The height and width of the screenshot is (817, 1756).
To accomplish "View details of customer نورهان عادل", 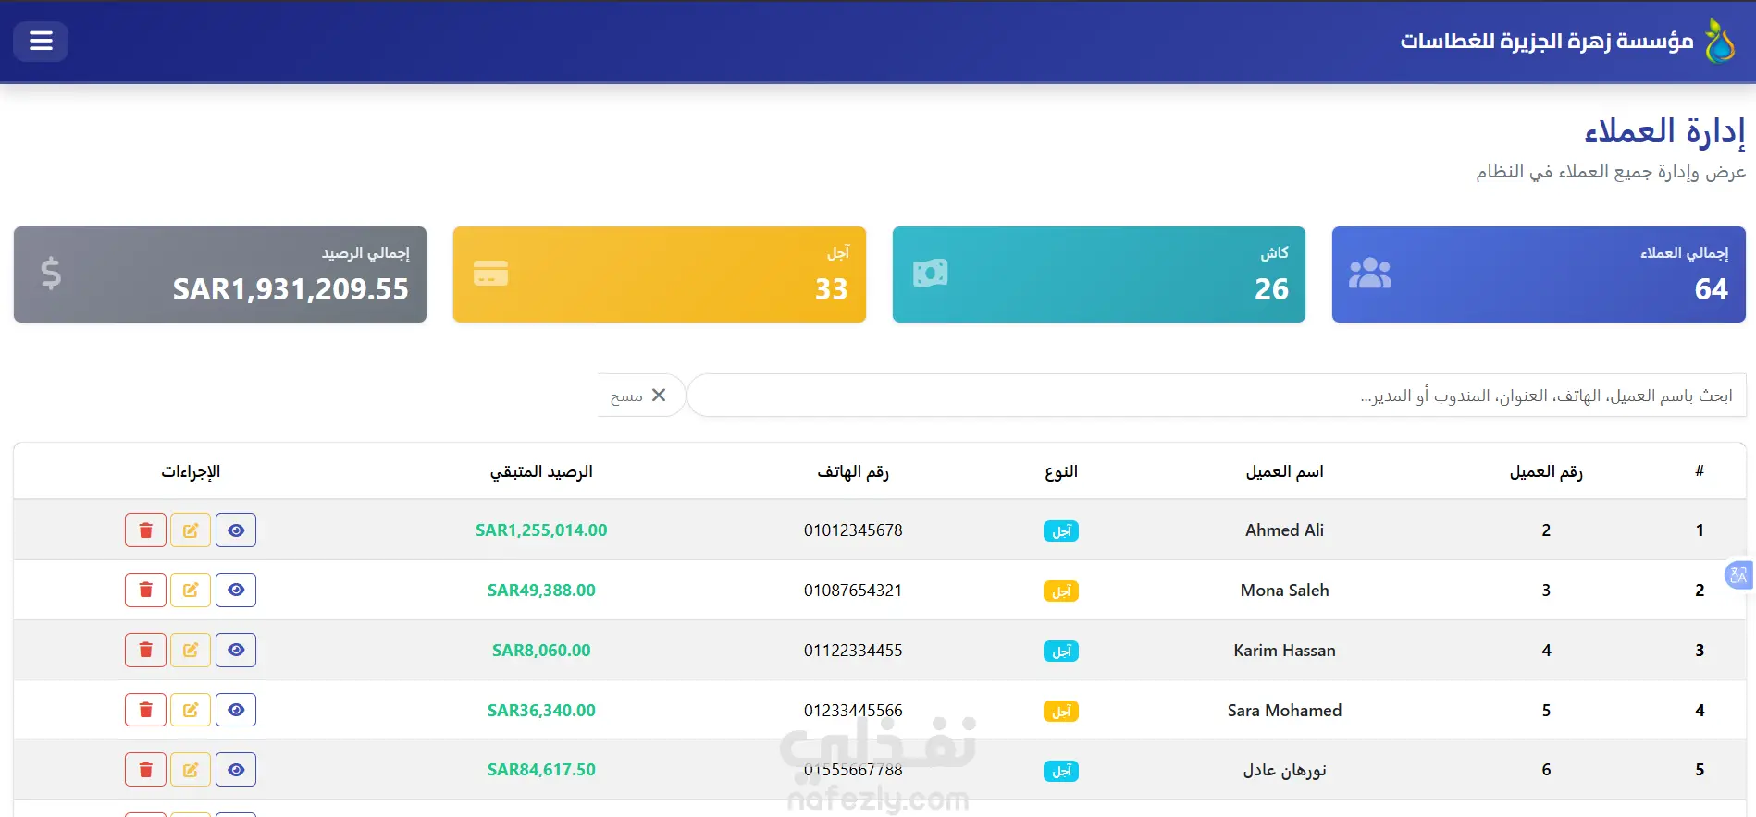I will [x=236, y=770].
